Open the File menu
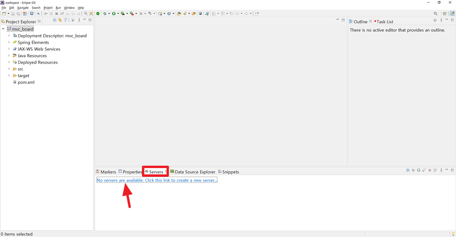This screenshot has height=237, width=456. [x=4, y=8]
